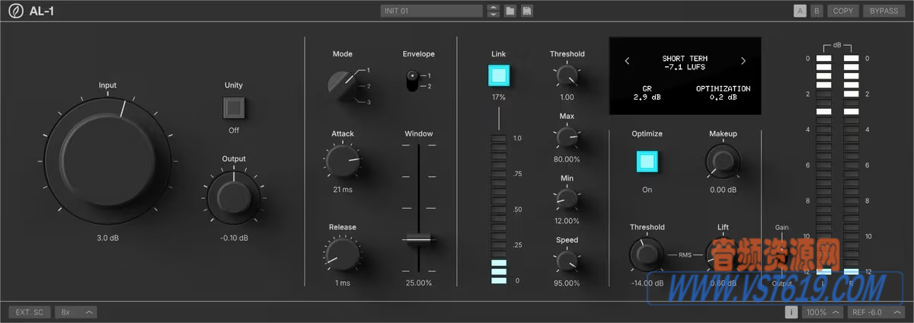Viewport: 914px width, 323px height.
Task: Toggle the Link button
Action: [x=499, y=76]
